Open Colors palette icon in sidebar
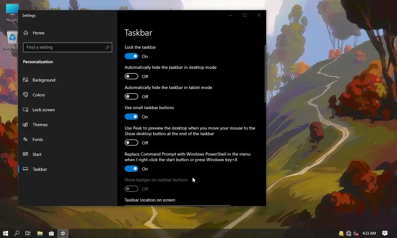 pyautogui.click(x=25, y=95)
